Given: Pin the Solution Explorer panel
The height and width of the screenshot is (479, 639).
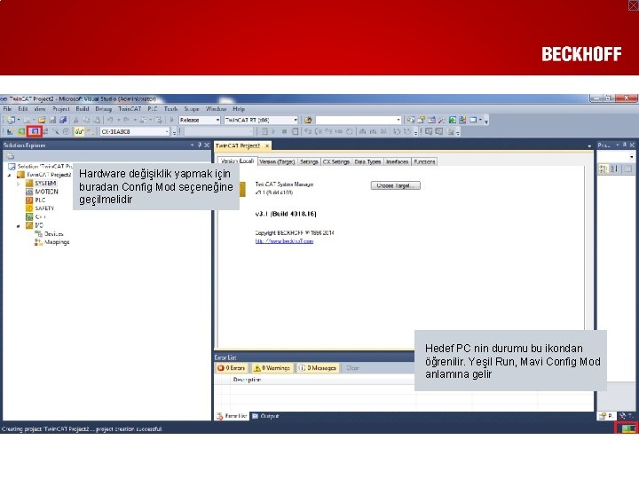Looking at the screenshot, I should [200, 145].
